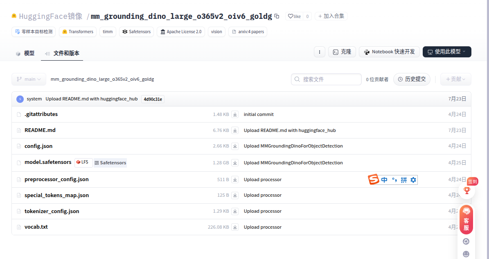The height and width of the screenshot is (259, 489).
Task: Switch to the 模型 tab
Action: tap(25, 53)
